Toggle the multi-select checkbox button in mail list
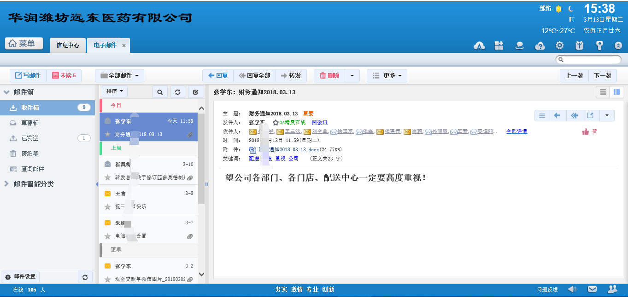The height and width of the screenshot is (297, 628). tap(195, 92)
